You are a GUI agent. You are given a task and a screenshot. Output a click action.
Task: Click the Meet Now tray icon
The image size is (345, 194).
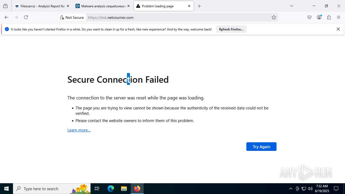(x=297, y=189)
